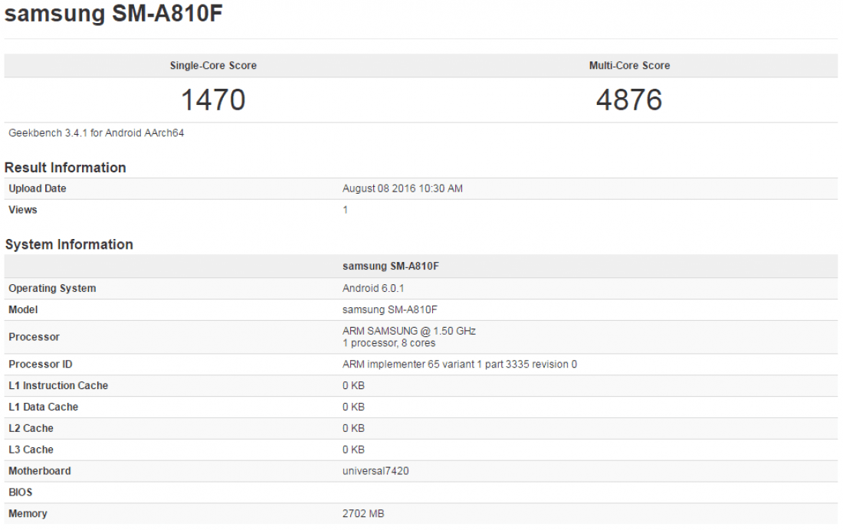This screenshot has width=843, height=530.
Task: Click the Geekbench 3.4.1 for Android AArch64 text
Action: pos(96,133)
